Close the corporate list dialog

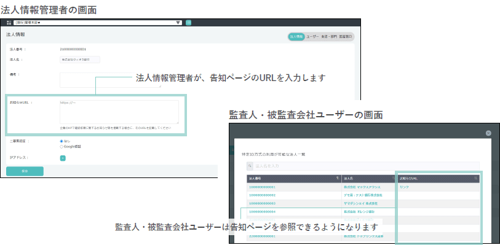(x=488, y=133)
